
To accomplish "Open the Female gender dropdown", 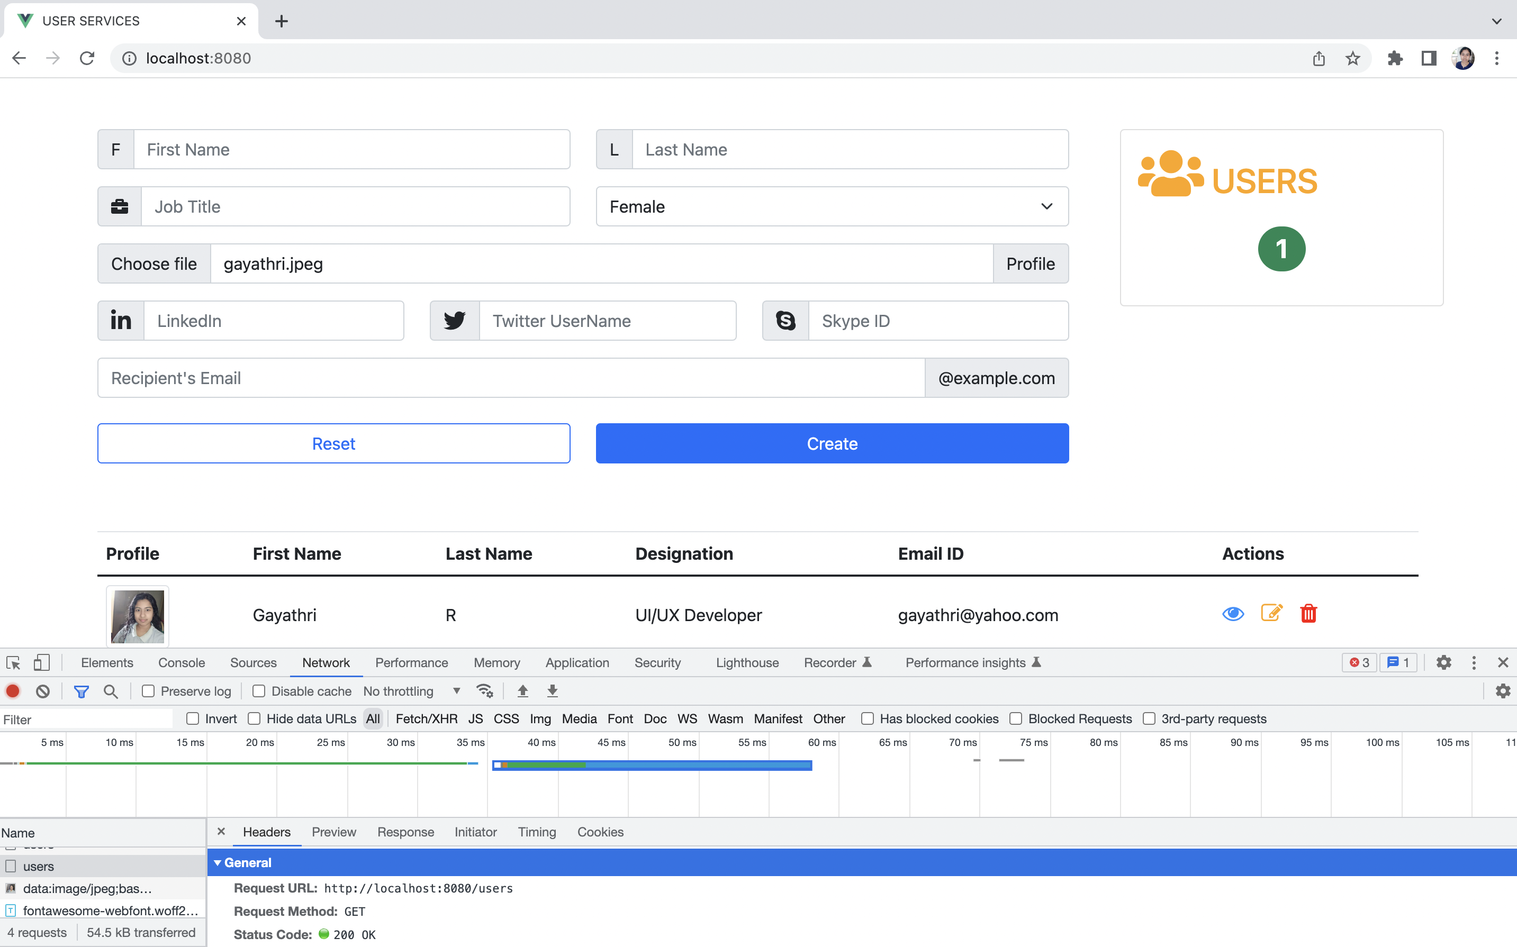I will click(x=832, y=206).
